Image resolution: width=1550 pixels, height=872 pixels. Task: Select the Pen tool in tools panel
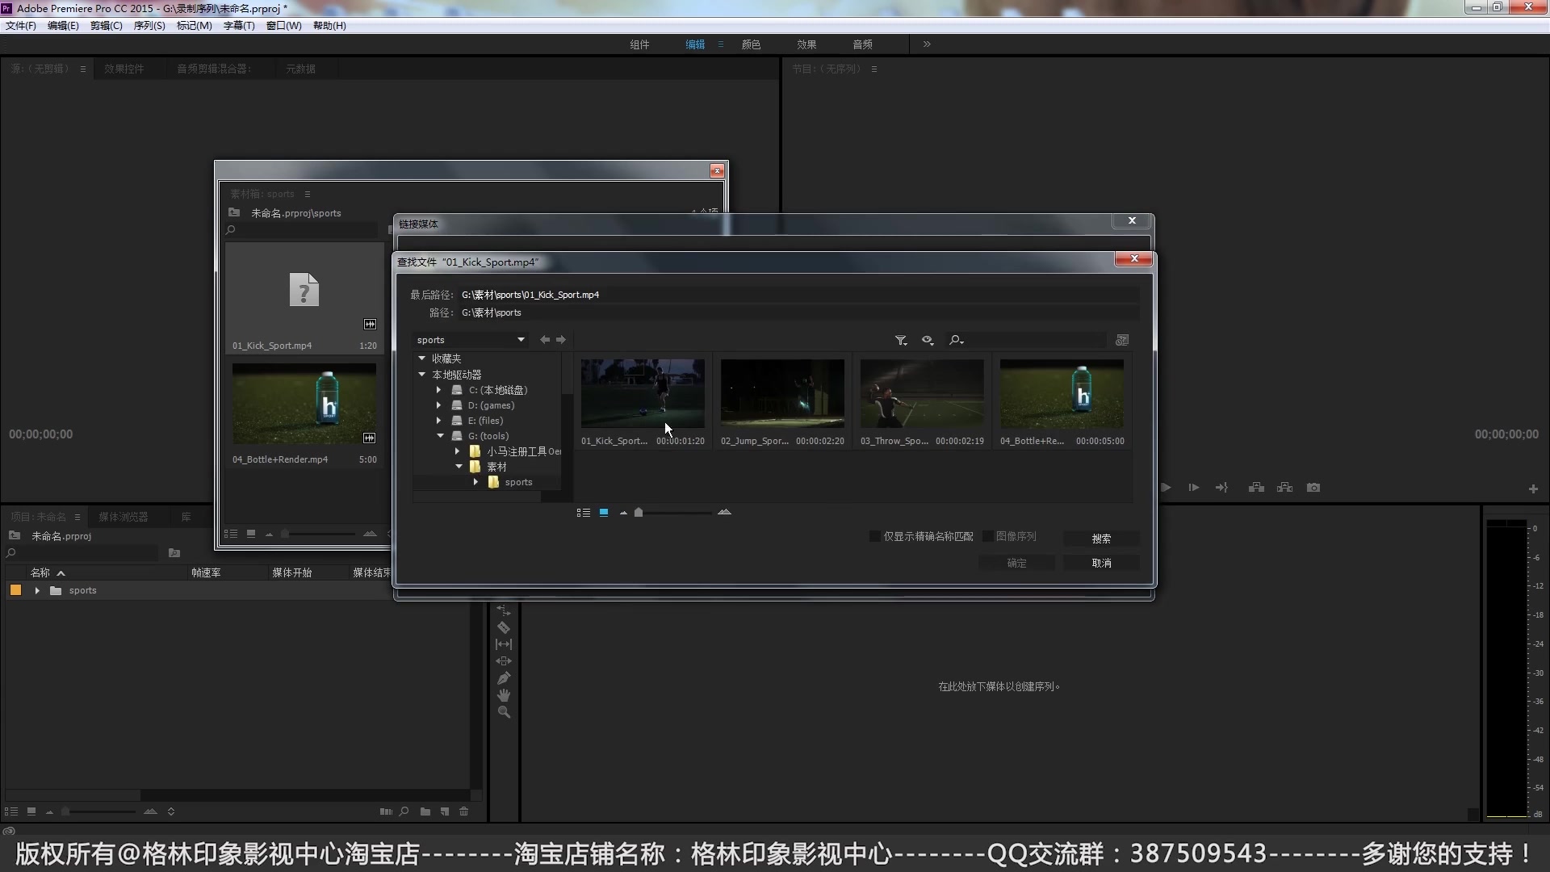pos(504,678)
